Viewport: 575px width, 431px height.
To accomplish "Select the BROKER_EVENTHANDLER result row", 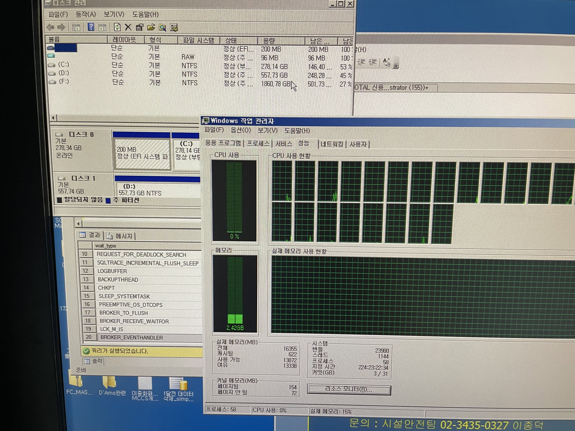I will [132, 338].
